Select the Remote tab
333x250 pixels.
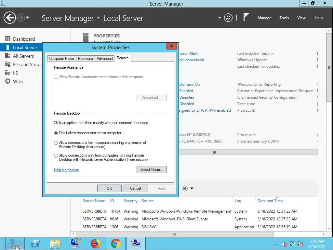pyautogui.click(x=123, y=58)
